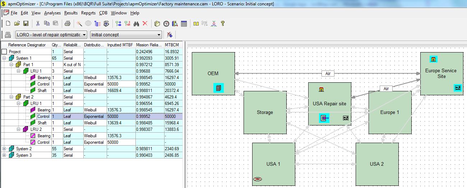Open the table grid icon
Screen dimensions: 467x188
(x=184, y=23)
